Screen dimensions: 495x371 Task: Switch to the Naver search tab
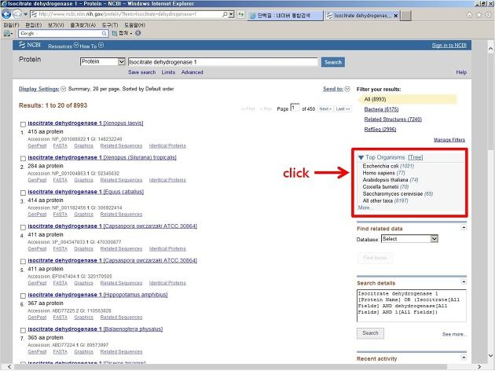point(284,16)
